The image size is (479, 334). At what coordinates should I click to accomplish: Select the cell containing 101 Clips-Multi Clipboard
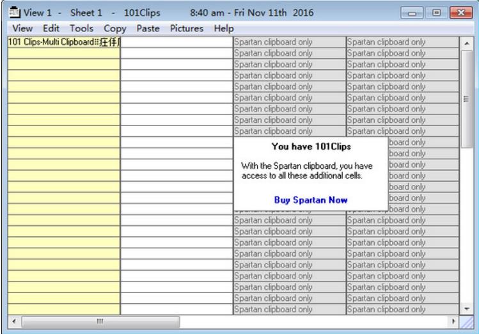(x=64, y=42)
